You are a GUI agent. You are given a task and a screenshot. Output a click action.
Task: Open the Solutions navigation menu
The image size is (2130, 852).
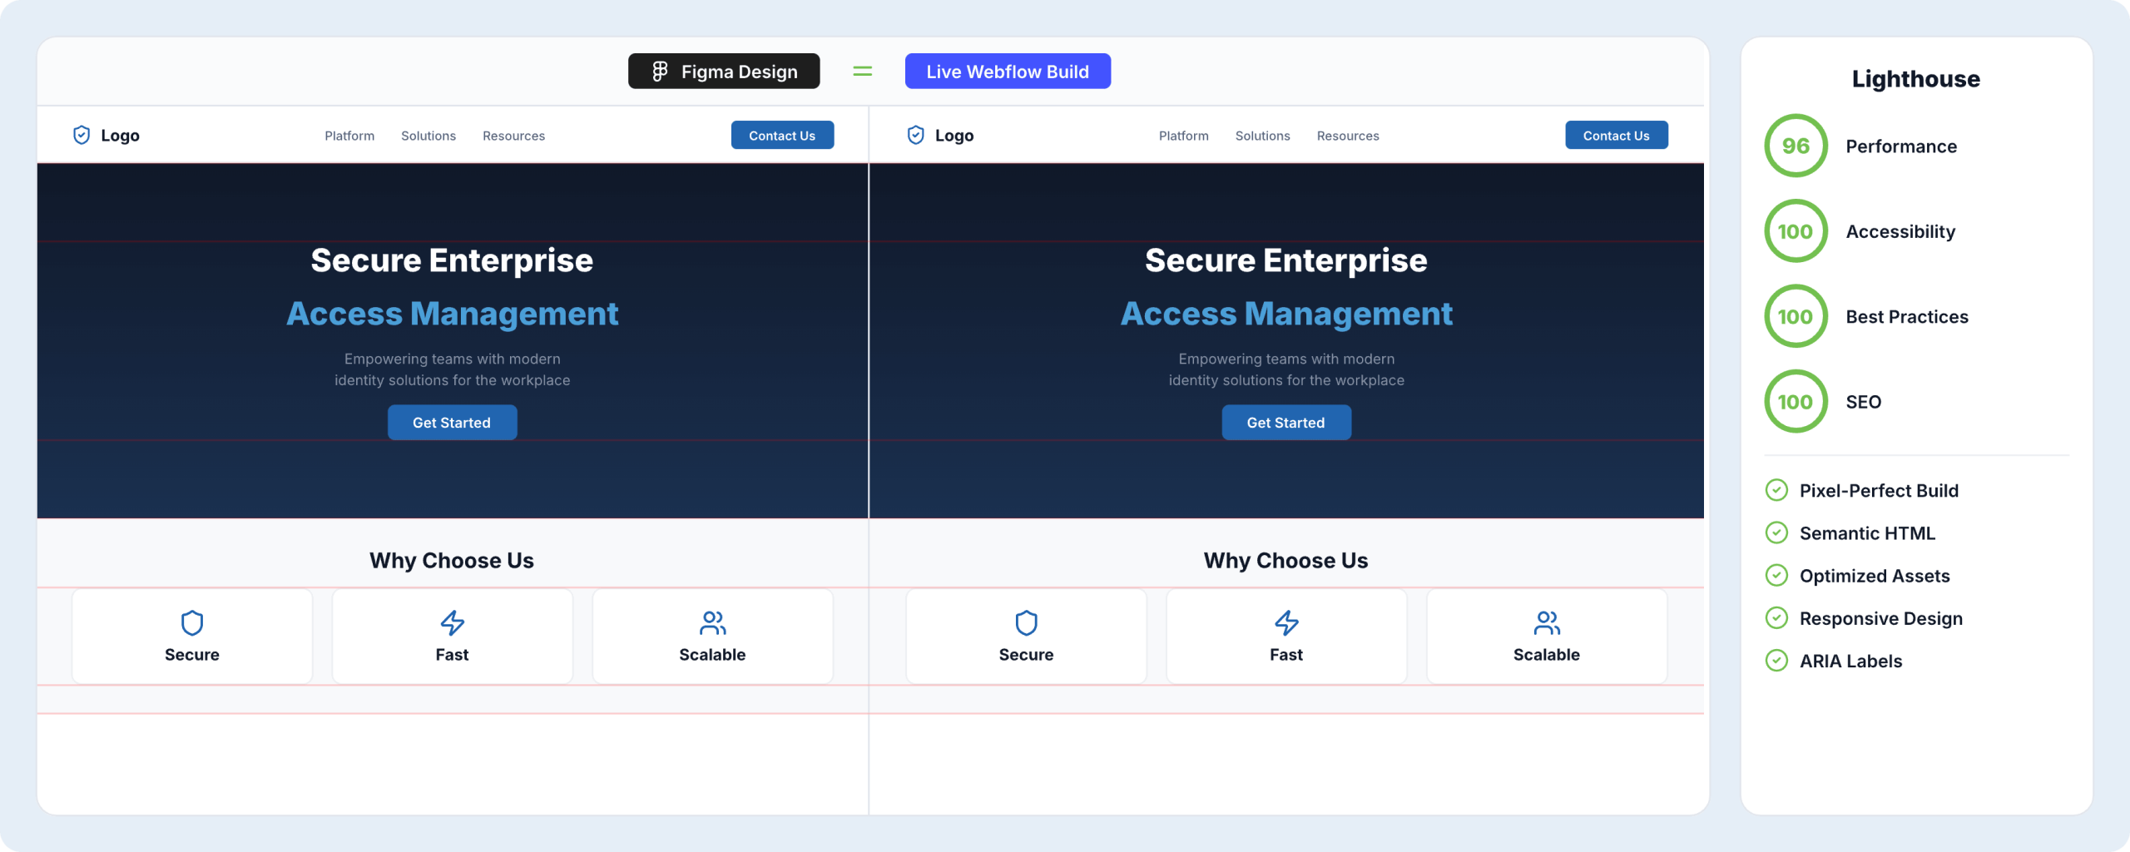[428, 135]
